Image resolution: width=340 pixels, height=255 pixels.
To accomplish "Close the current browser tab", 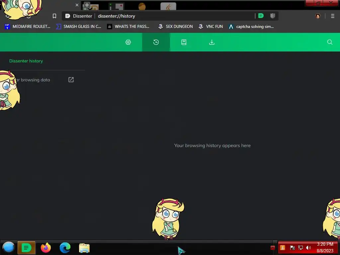I will (77, 5).
